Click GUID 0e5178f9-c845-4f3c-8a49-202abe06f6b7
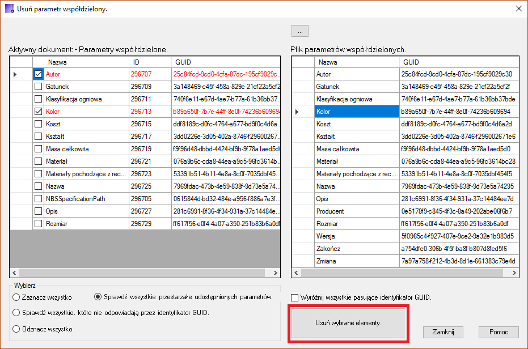This screenshot has height=349, width=528. coord(459,211)
